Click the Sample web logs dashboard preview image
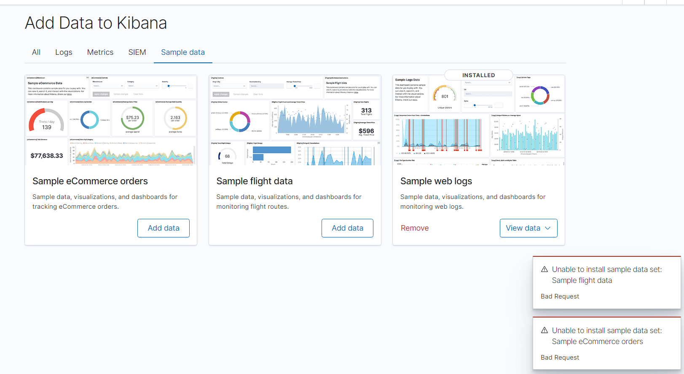The image size is (684, 374). [479, 120]
